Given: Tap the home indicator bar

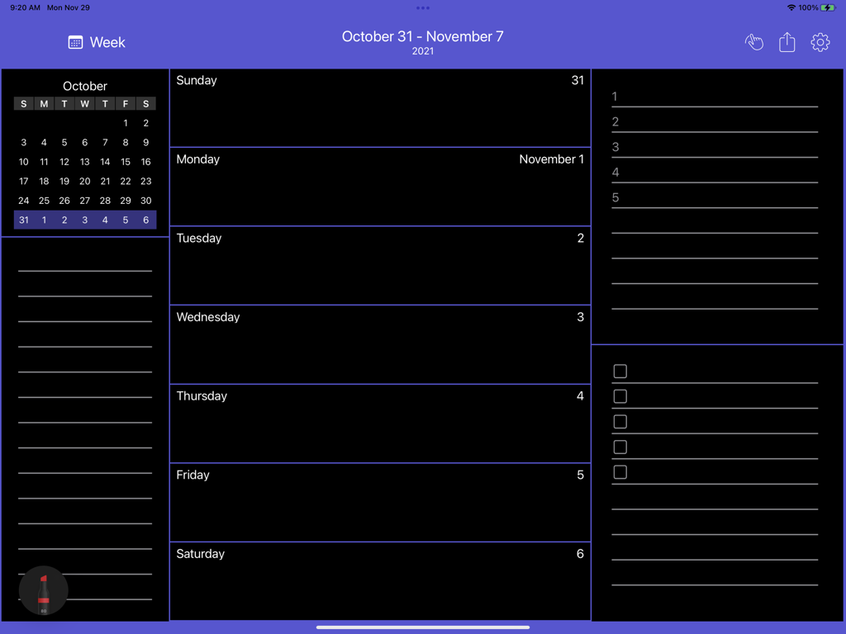Looking at the screenshot, I should pyautogui.click(x=422, y=626).
